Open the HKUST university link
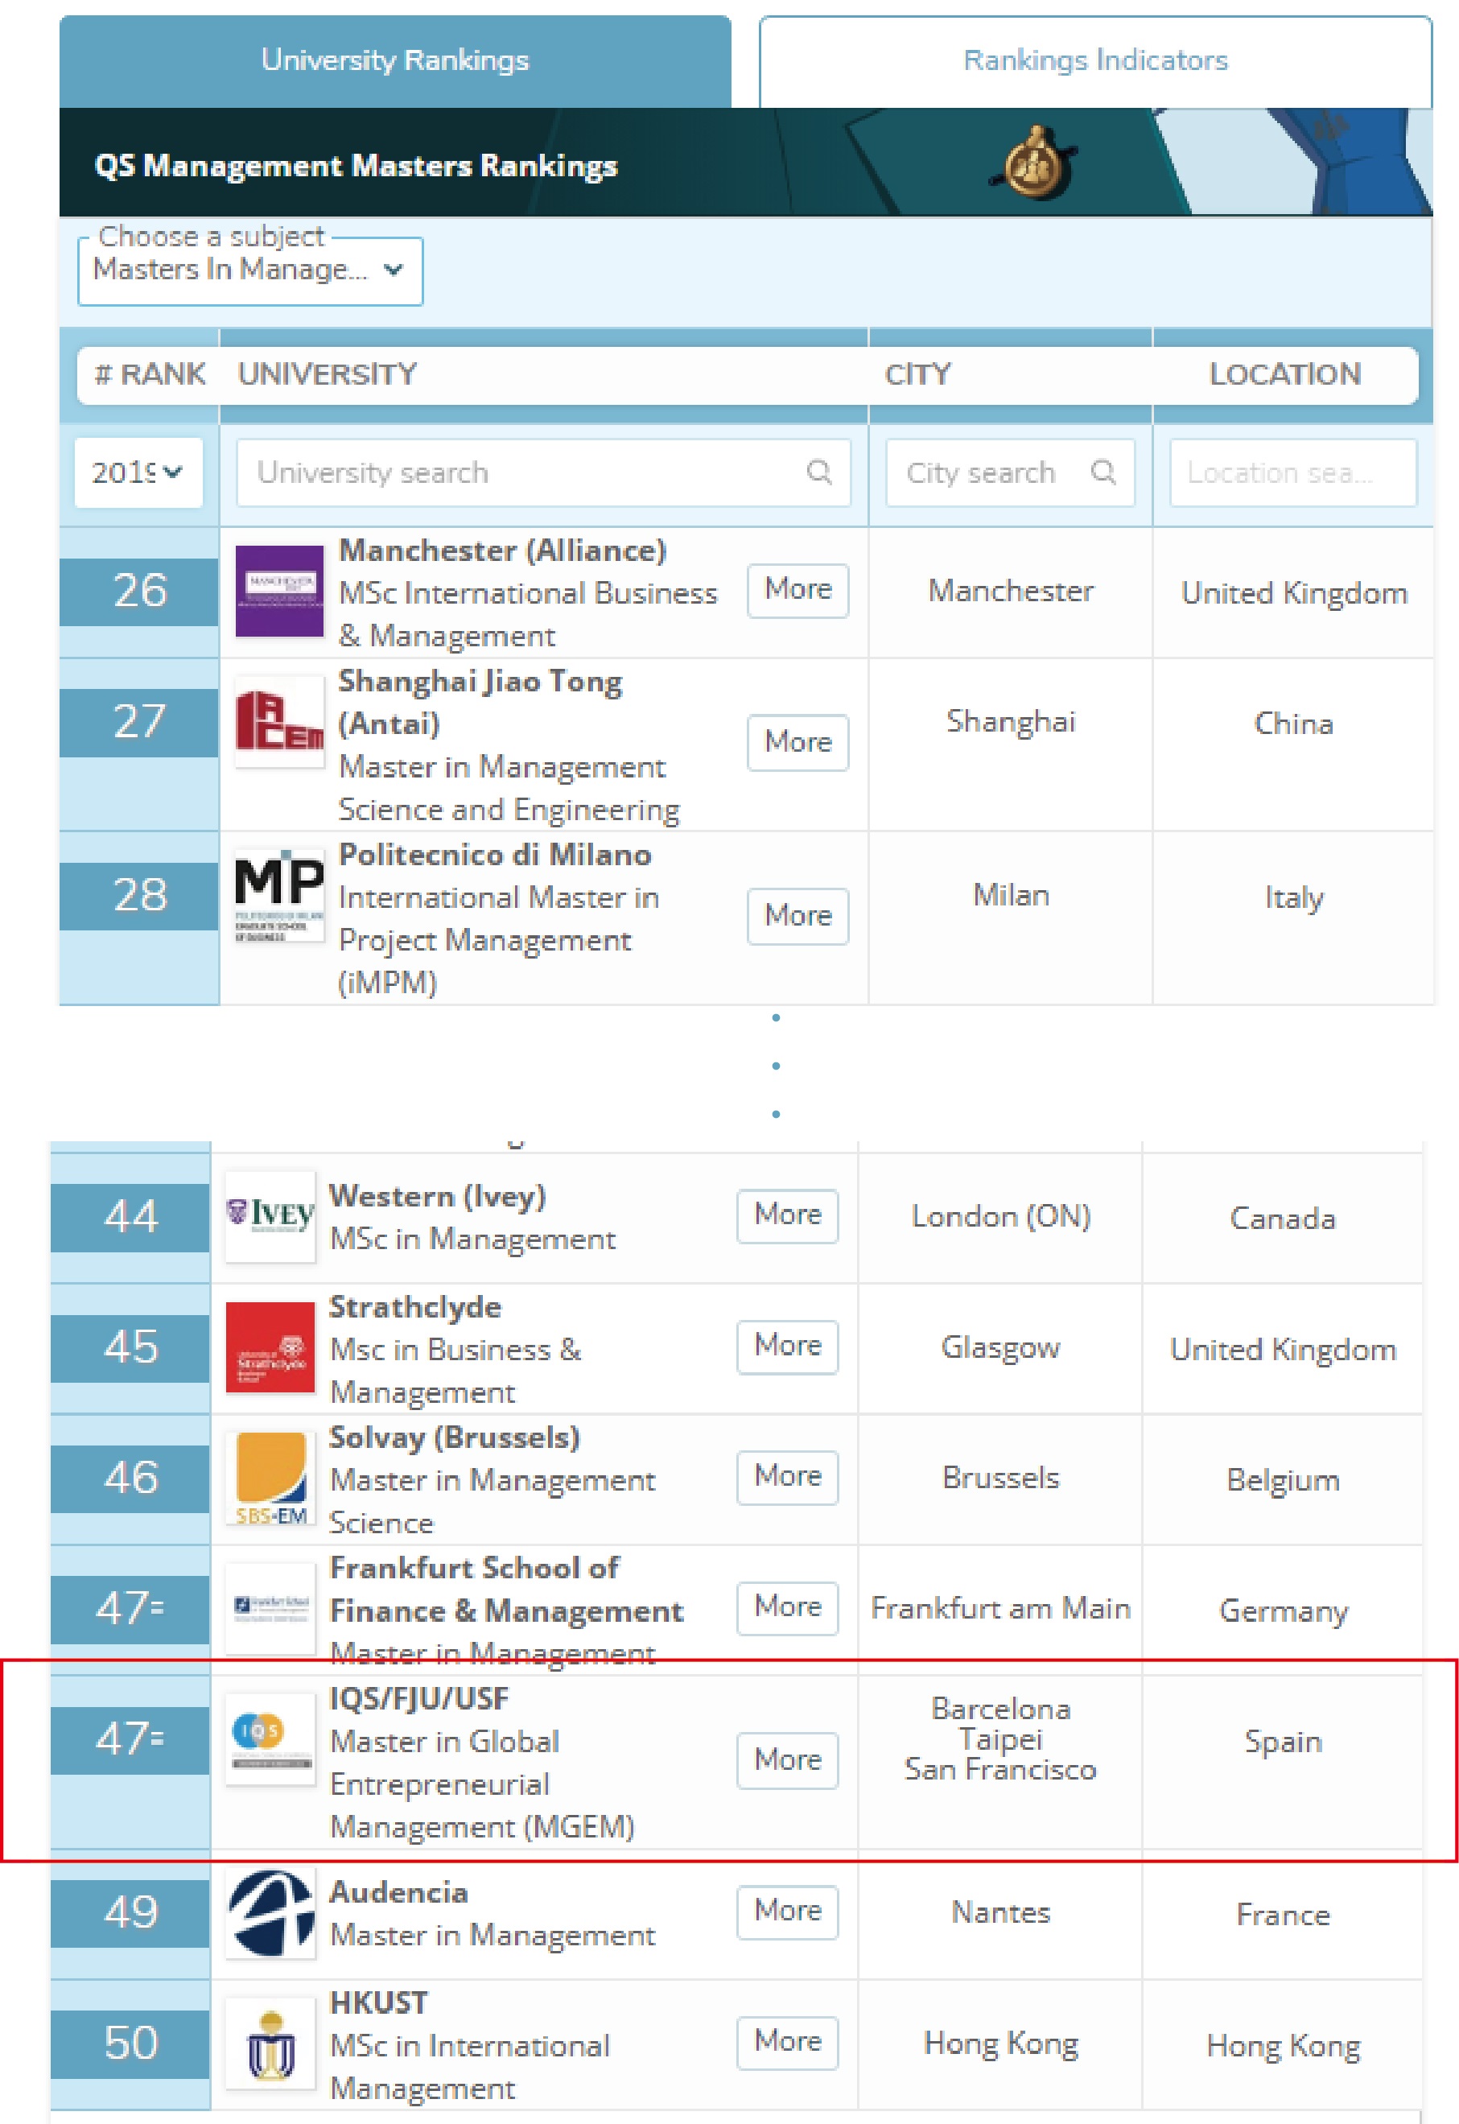Screen dimensions: 1459x2124 [x=378, y=2004]
